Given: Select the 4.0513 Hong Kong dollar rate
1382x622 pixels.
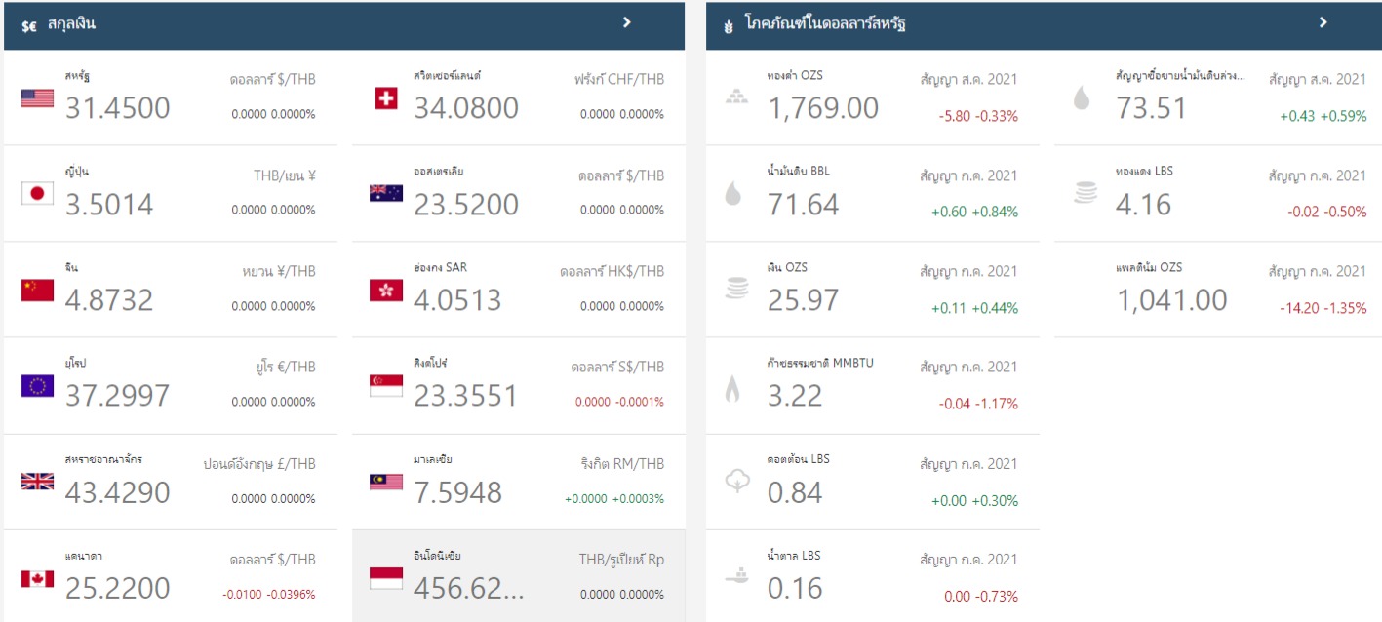Looking at the screenshot, I should (457, 299).
